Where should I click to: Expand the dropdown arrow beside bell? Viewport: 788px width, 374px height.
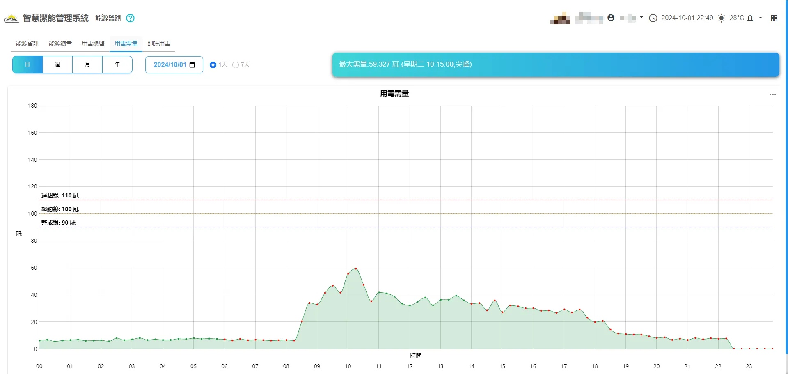[761, 18]
